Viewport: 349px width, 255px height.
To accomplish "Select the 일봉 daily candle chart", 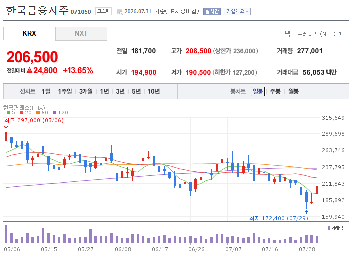I will (258, 91).
